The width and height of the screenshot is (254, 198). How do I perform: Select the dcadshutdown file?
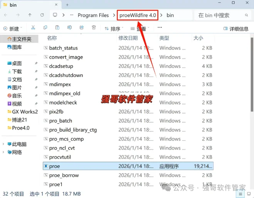[x=128, y=75]
